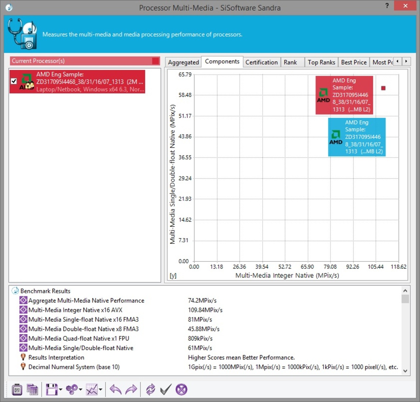The image size is (420, 402).
Task: Click the lightbulb icon beside Decimal Numeral System
Action: [x=23, y=367]
